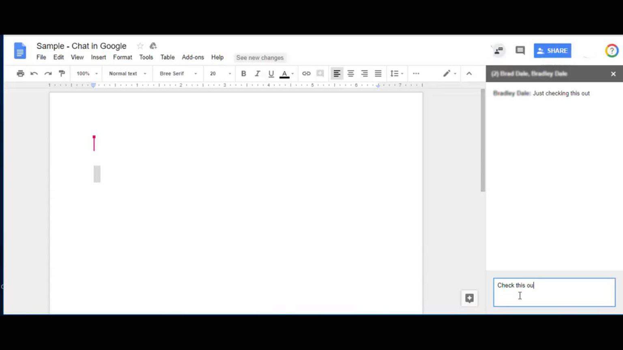The image size is (623, 350).
Task: Open the Help menu
Action: [x=217, y=57]
